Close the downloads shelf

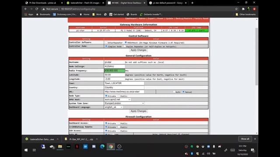[255, 139]
